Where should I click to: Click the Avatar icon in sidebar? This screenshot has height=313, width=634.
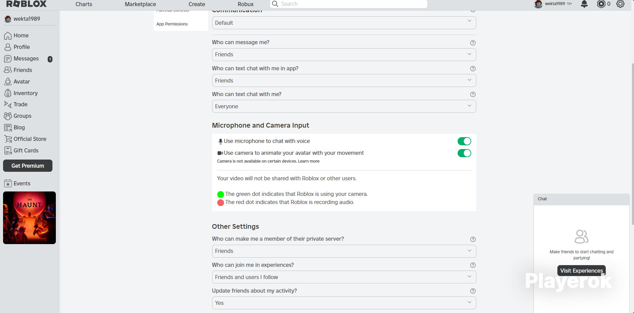(x=8, y=82)
